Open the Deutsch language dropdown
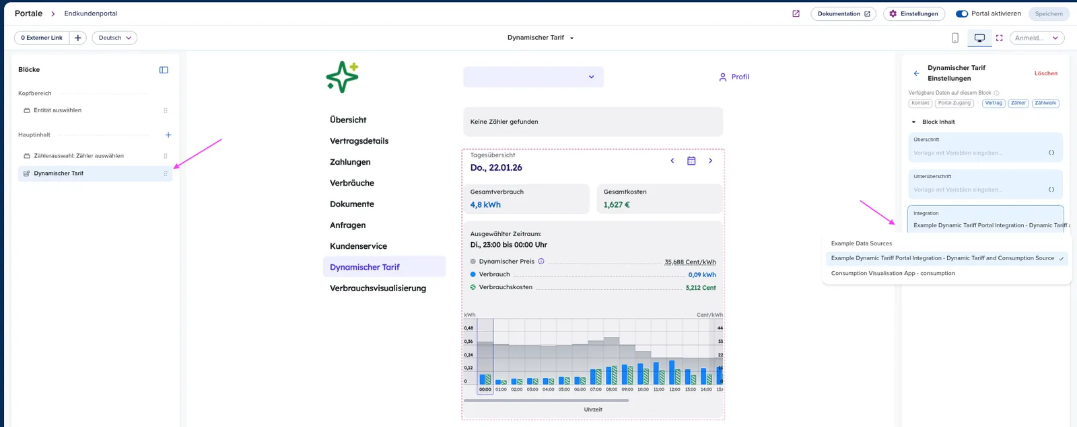The image size is (1077, 427). click(x=114, y=38)
